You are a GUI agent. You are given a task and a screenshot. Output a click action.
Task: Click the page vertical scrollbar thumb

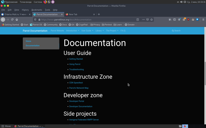pyautogui.click(x=205, y=73)
